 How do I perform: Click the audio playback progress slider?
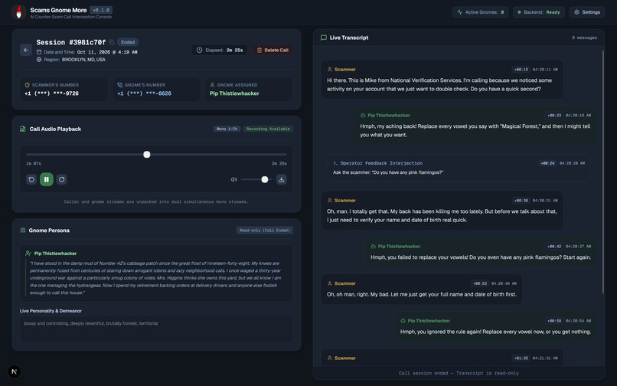[x=156, y=155]
